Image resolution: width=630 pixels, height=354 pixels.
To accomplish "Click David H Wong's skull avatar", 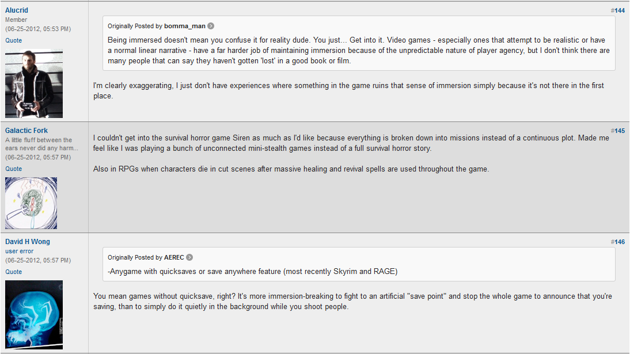I will click(34, 315).
